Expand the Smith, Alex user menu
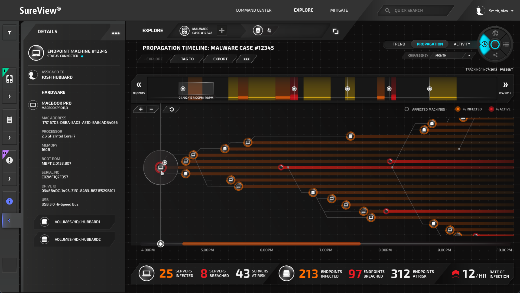Viewport: 520px width, 293px height. tap(512, 11)
